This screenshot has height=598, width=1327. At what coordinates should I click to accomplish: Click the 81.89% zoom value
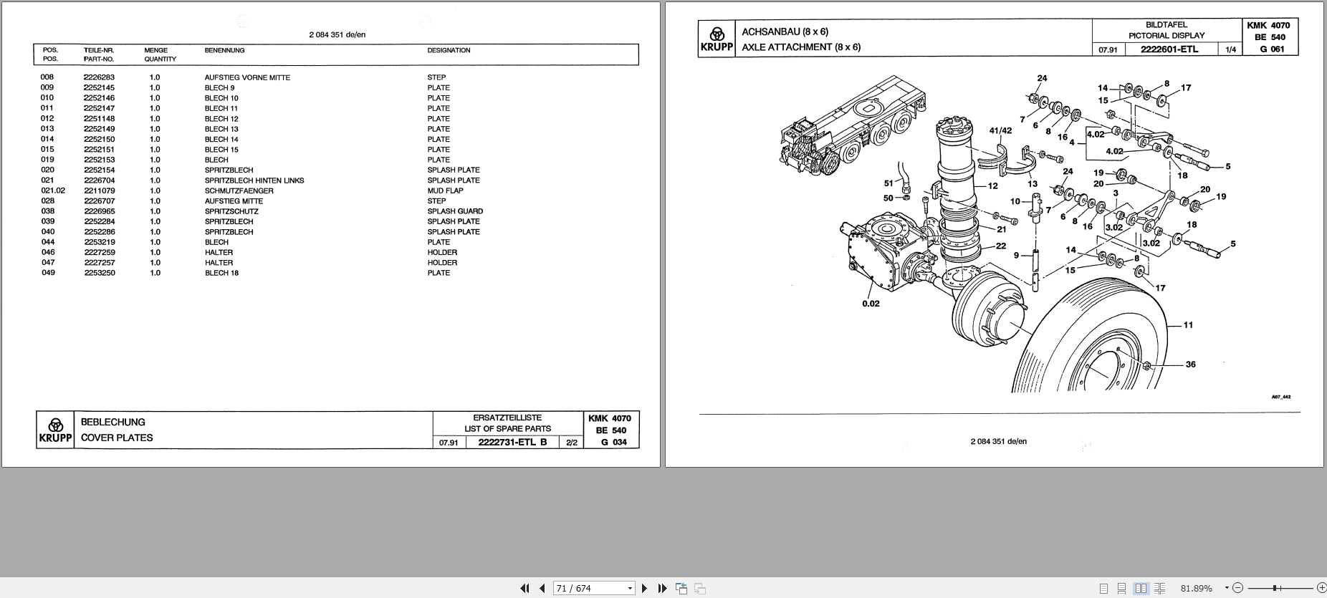(1196, 588)
